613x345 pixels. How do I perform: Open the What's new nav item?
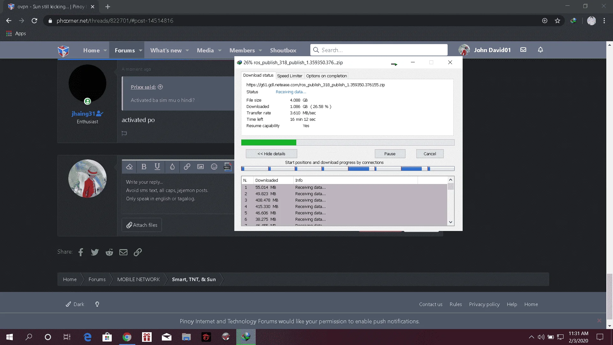pos(166,50)
